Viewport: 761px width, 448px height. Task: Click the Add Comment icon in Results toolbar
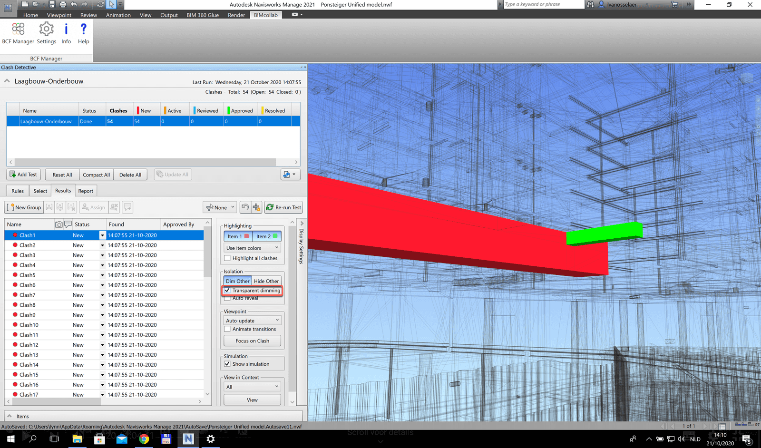[127, 207]
